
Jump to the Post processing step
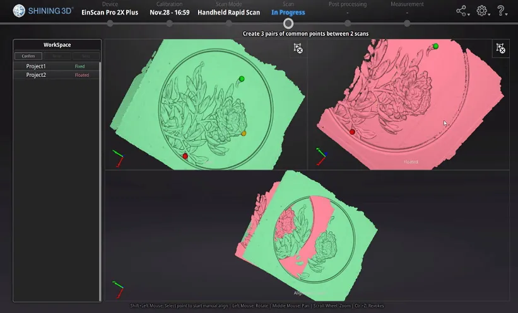(x=347, y=23)
